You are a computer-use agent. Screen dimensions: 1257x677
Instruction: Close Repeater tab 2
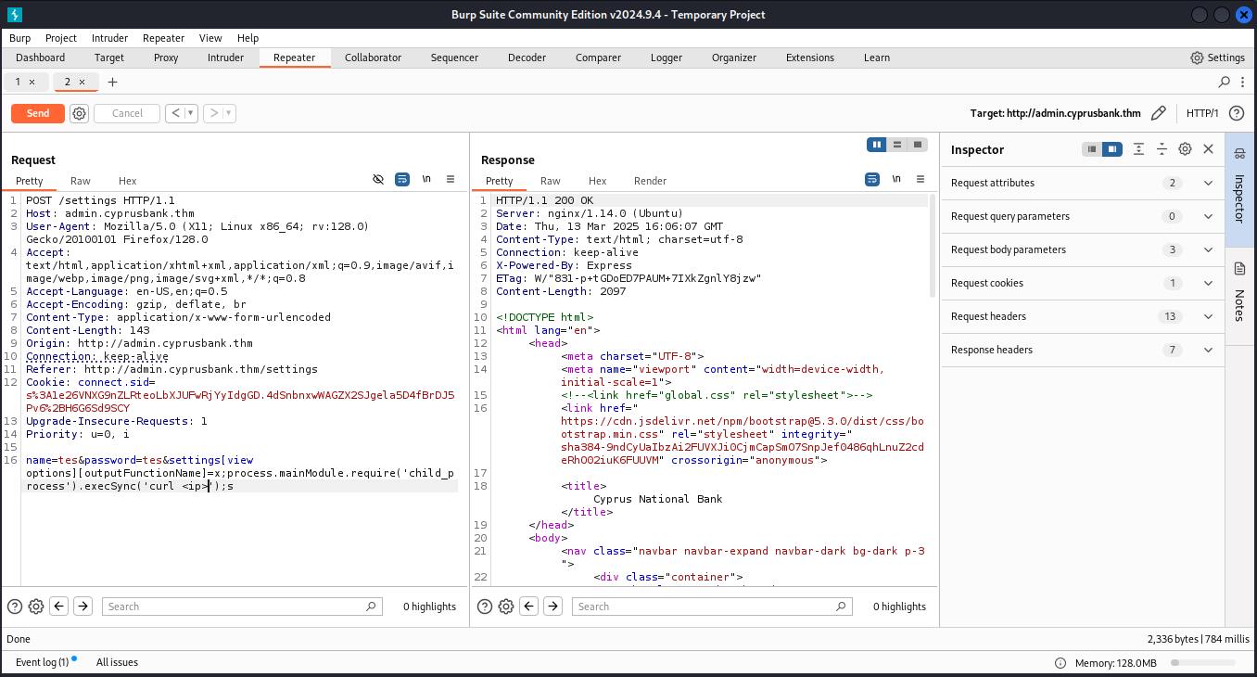pyautogui.click(x=82, y=82)
